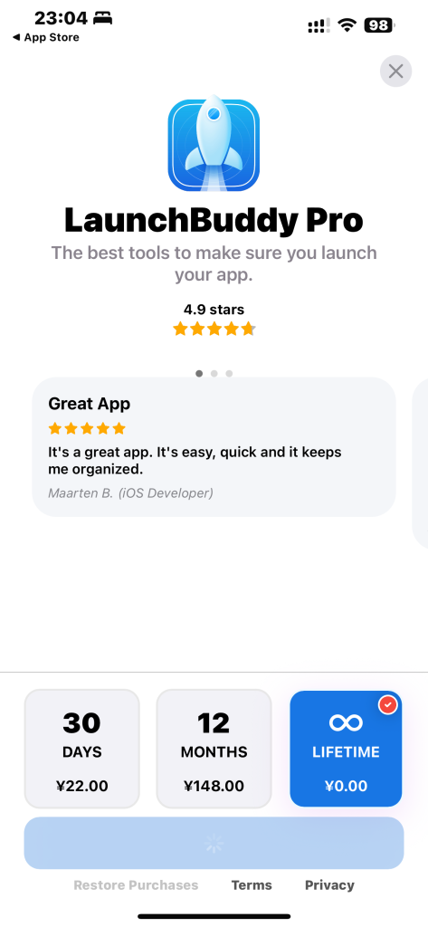The height and width of the screenshot is (927, 428).
Task: Select the 30 Days plan
Action: (81, 749)
